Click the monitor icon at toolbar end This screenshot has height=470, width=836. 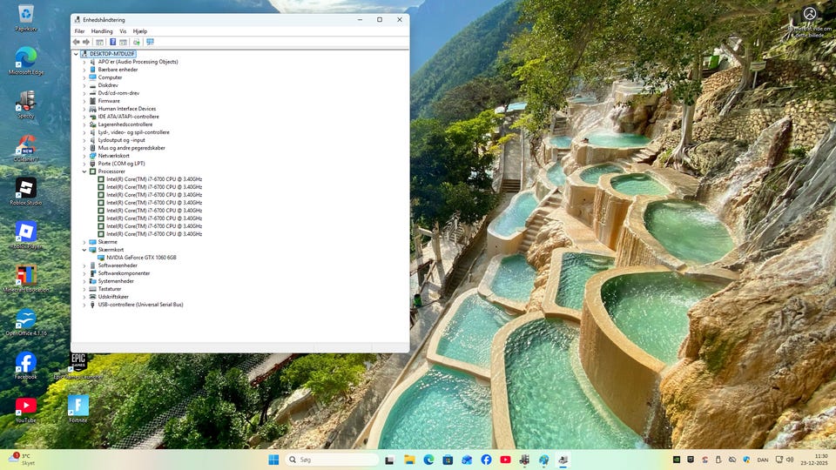150,42
